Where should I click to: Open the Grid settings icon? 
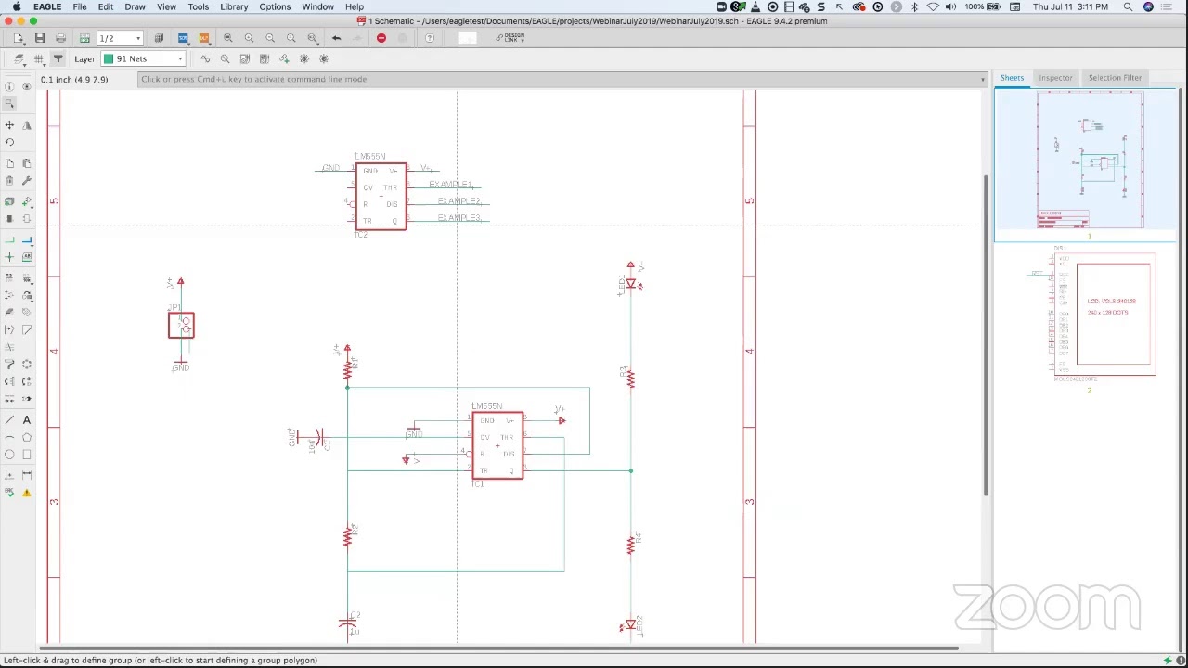click(x=39, y=59)
